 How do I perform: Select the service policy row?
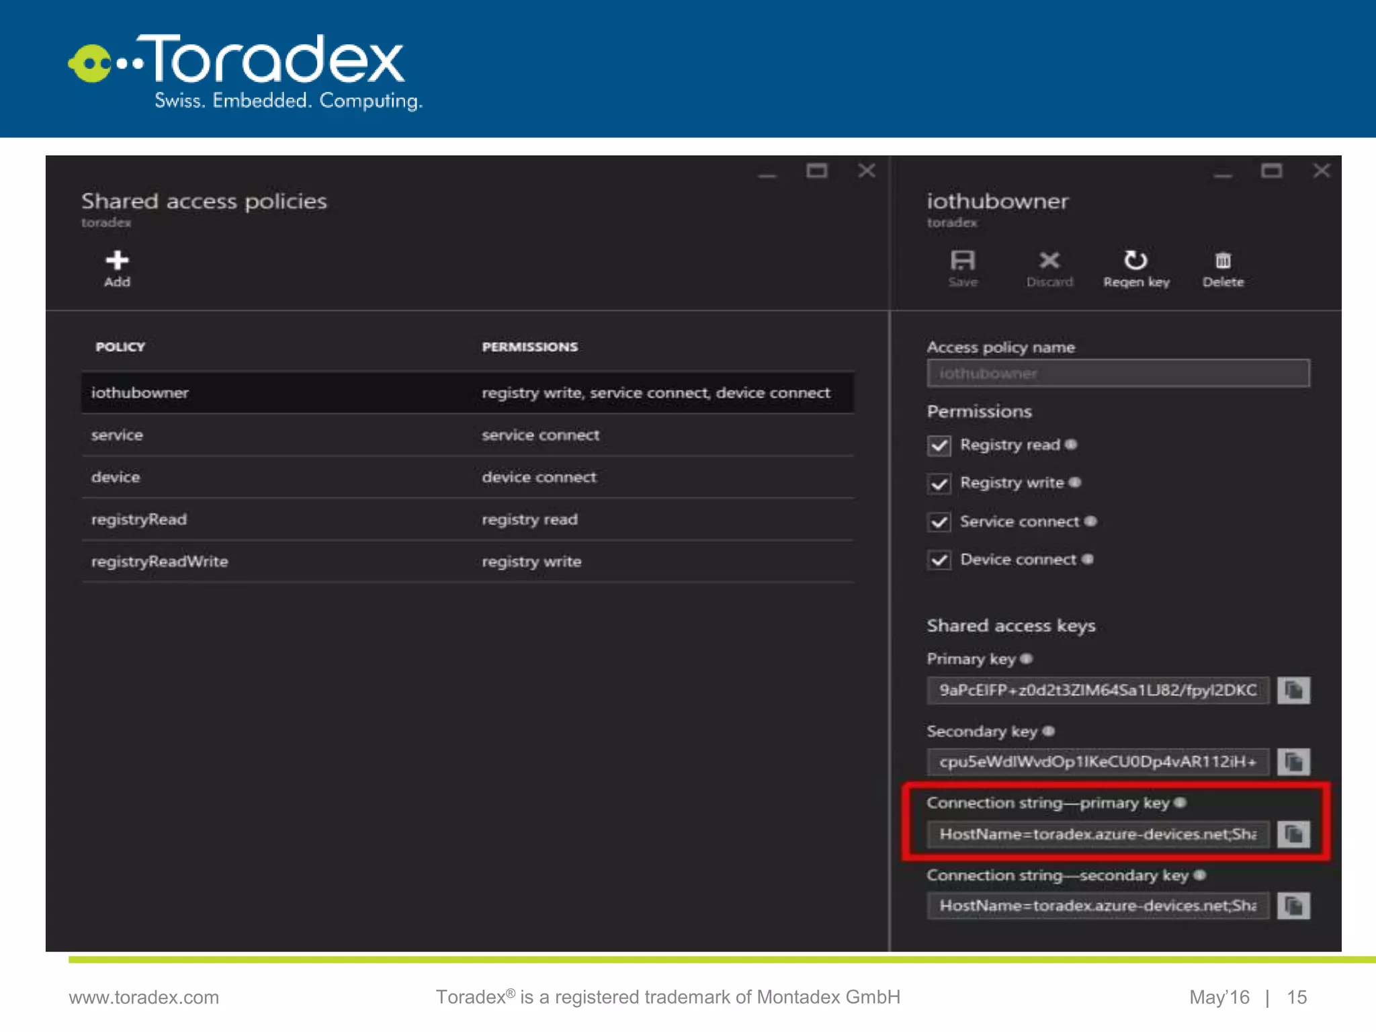point(468,435)
